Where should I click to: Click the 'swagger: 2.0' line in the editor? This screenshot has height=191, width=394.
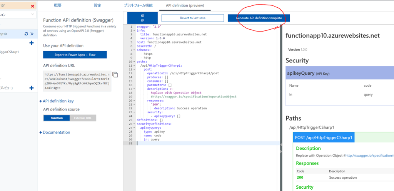[149, 27]
